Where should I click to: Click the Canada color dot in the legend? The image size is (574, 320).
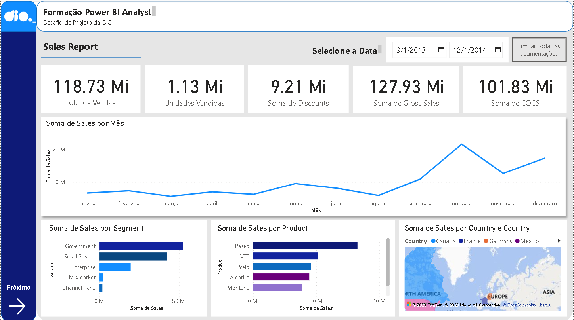click(x=433, y=240)
